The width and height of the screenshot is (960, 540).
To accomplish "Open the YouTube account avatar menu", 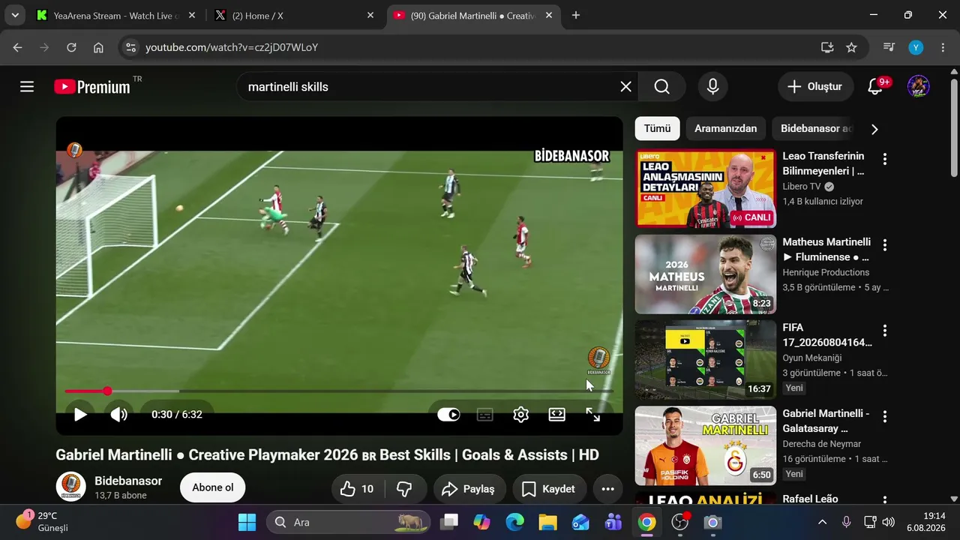I will [918, 87].
